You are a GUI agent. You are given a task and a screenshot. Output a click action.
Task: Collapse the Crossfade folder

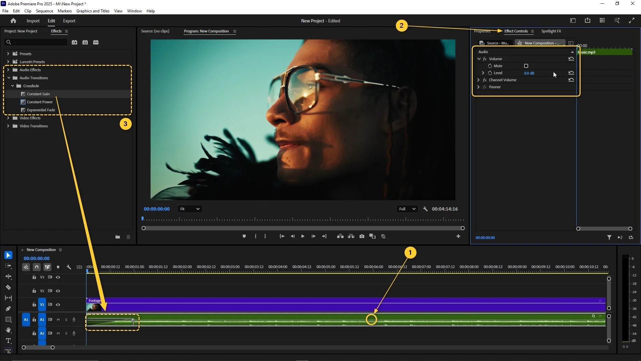coord(13,86)
